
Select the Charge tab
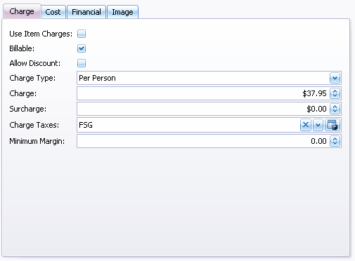click(22, 11)
